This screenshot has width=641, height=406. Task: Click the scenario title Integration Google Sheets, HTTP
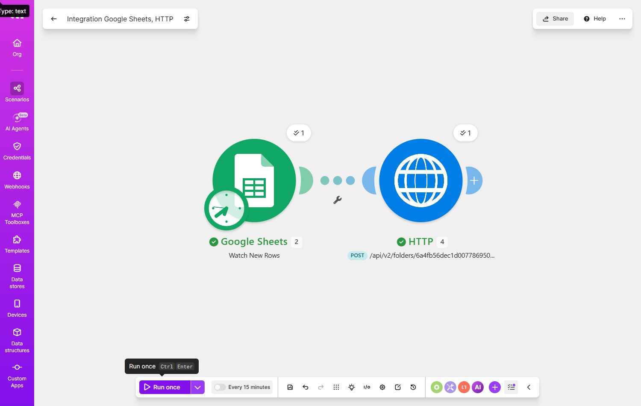pyautogui.click(x=120, y=19)
